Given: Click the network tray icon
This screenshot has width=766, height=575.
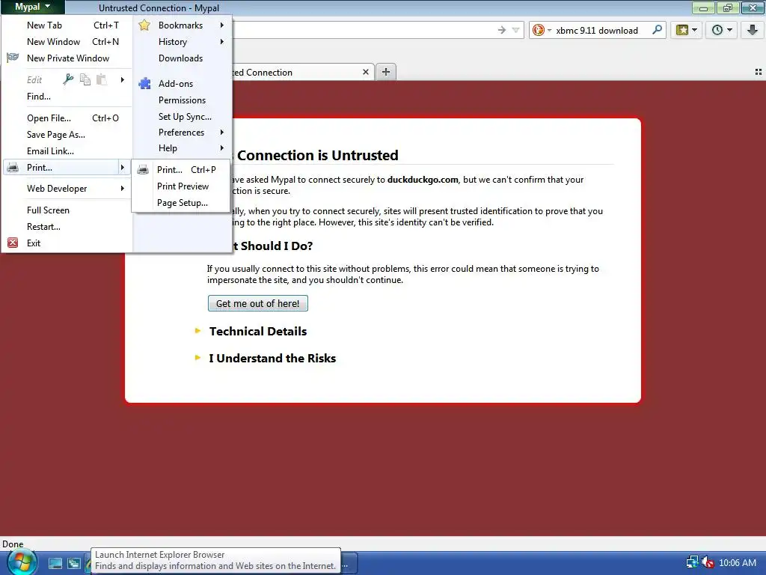Looking at the screenshot, I should [692, 563].
